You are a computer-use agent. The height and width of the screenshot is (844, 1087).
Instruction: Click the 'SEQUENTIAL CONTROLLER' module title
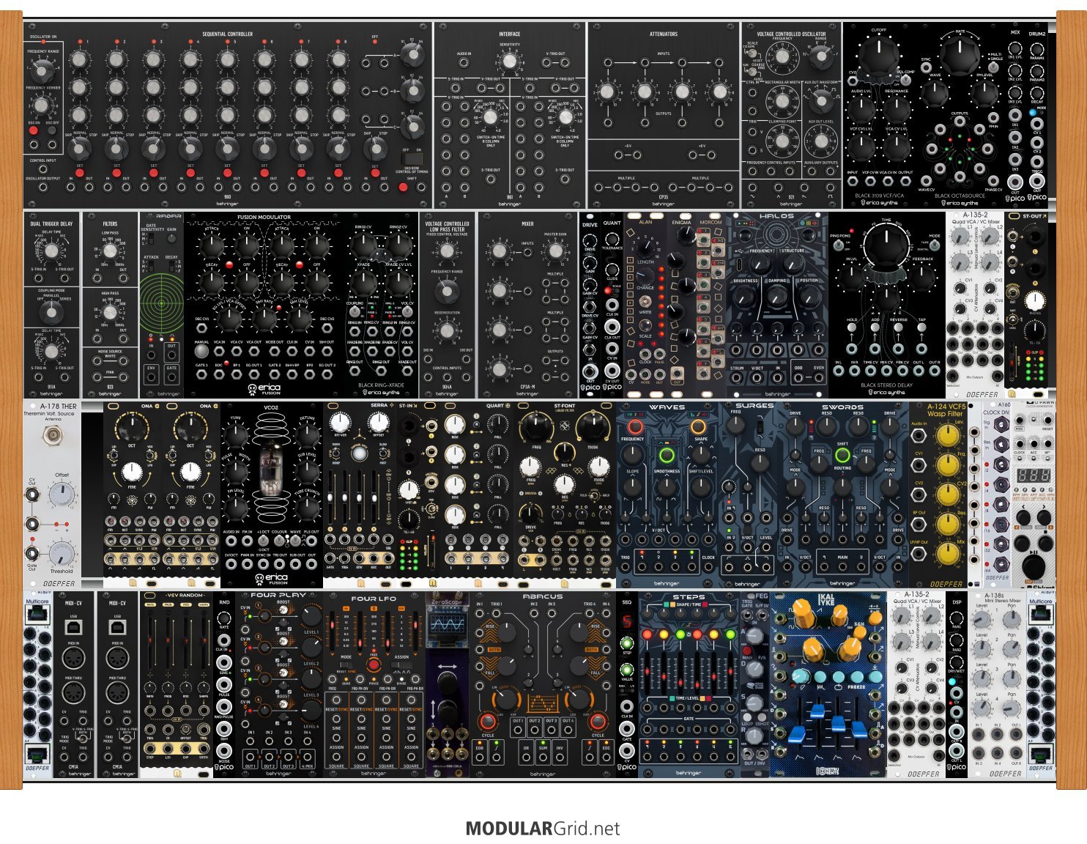pyautogui.click(x=228, y=34)
